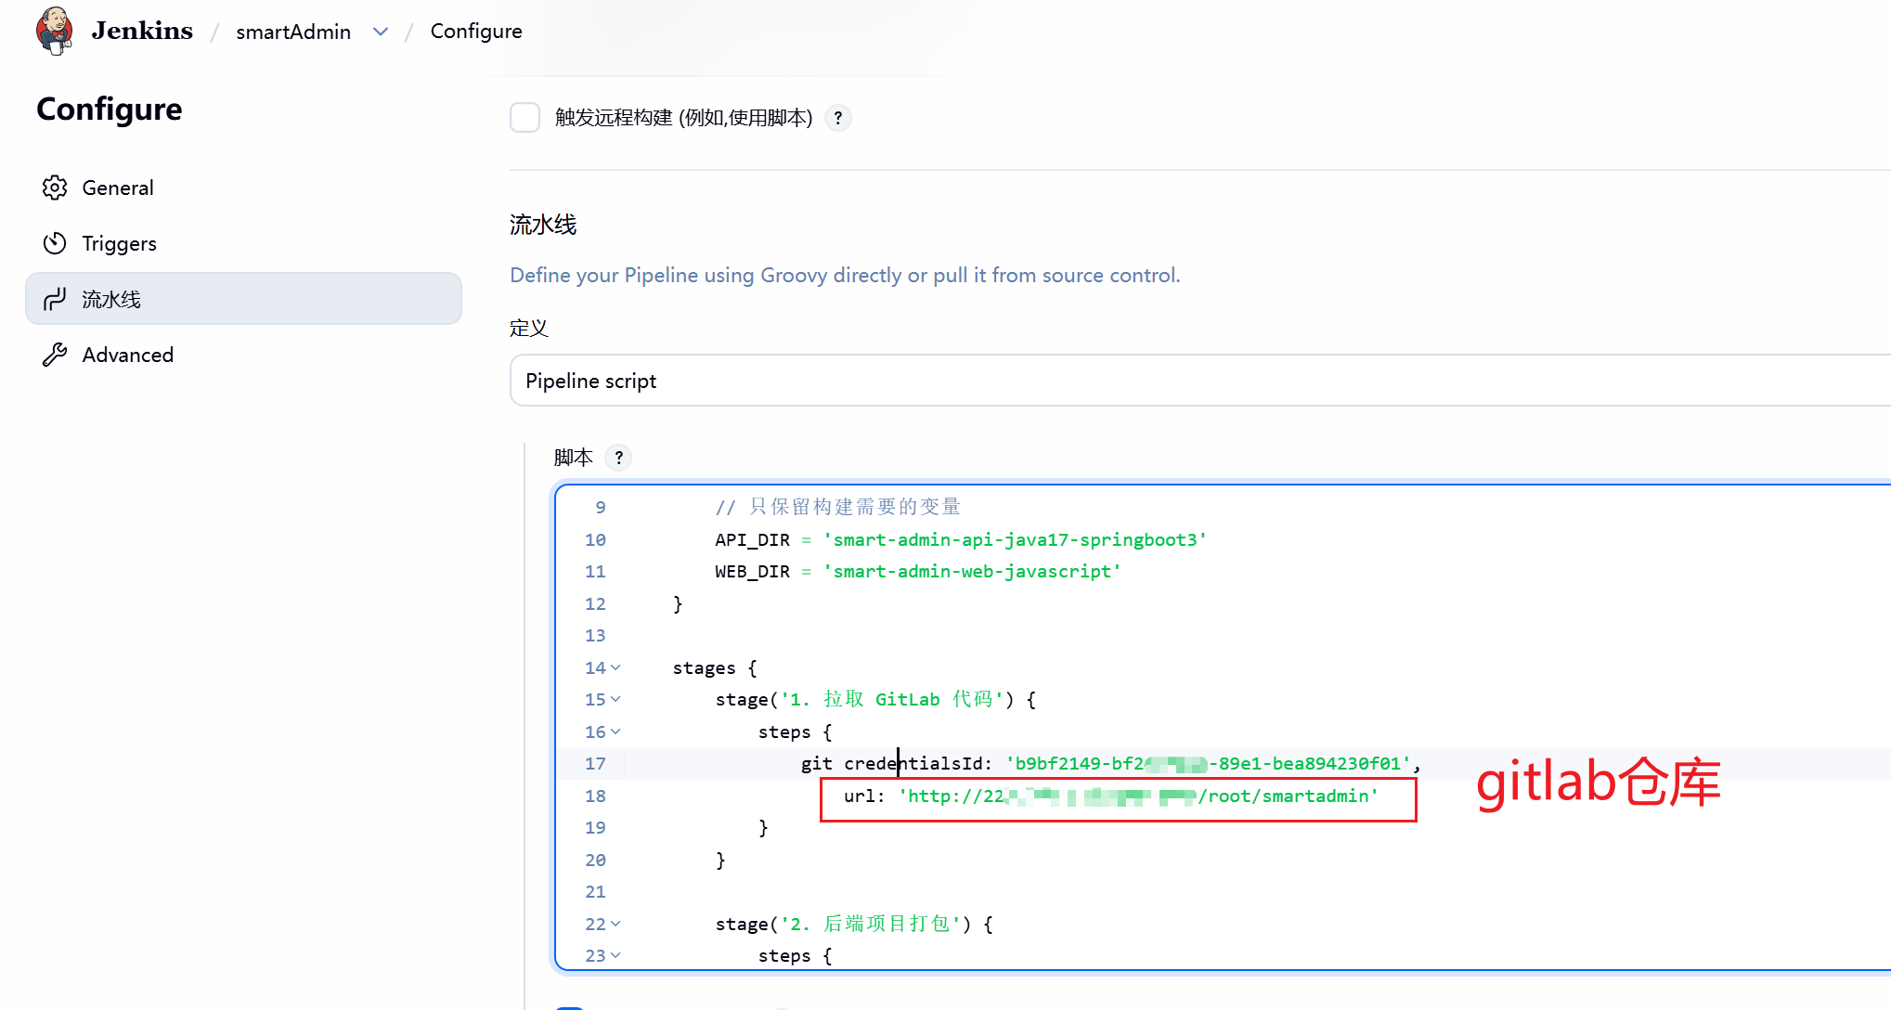
Task: Click the Advanced wrench icon
Action: click(55, 355)
